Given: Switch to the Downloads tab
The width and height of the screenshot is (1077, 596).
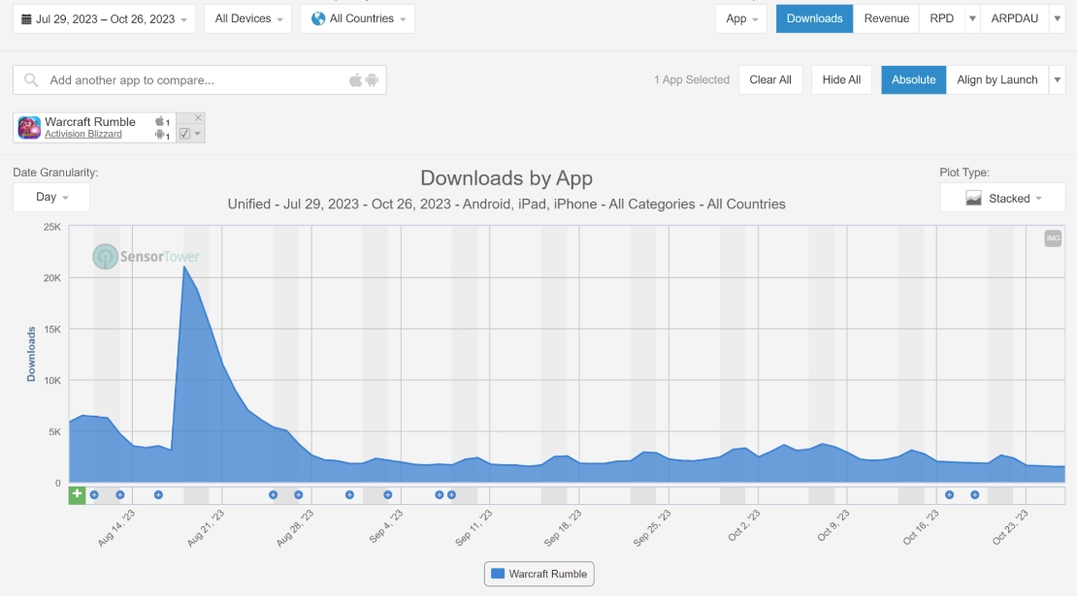Looking at the screenshot, I should tap(815, 18).
